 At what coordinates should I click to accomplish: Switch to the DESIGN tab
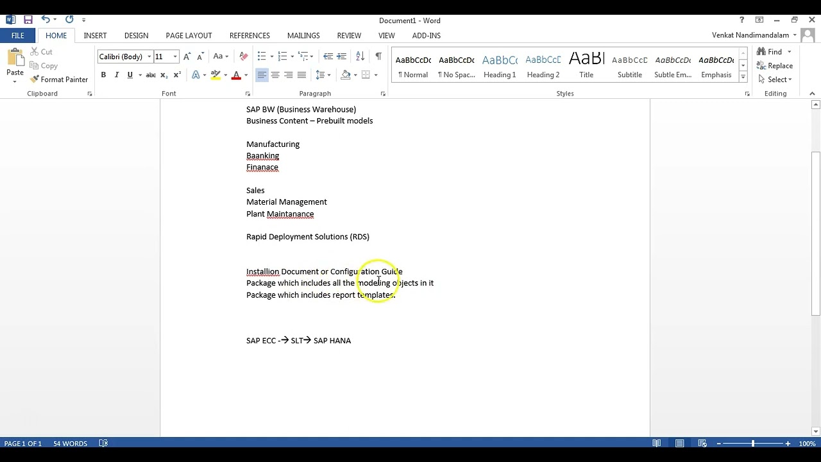click(x=136, y=35)
